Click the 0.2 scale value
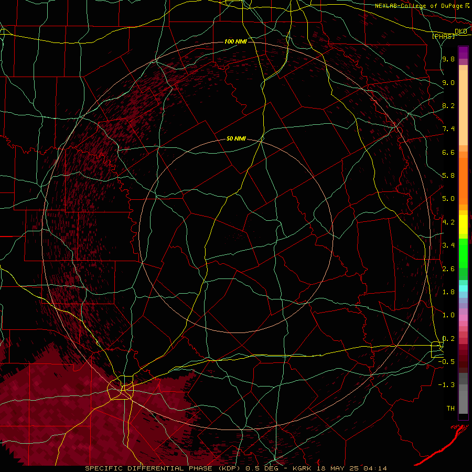Screen dimensions: 472x472 click(x=448, y=339)
